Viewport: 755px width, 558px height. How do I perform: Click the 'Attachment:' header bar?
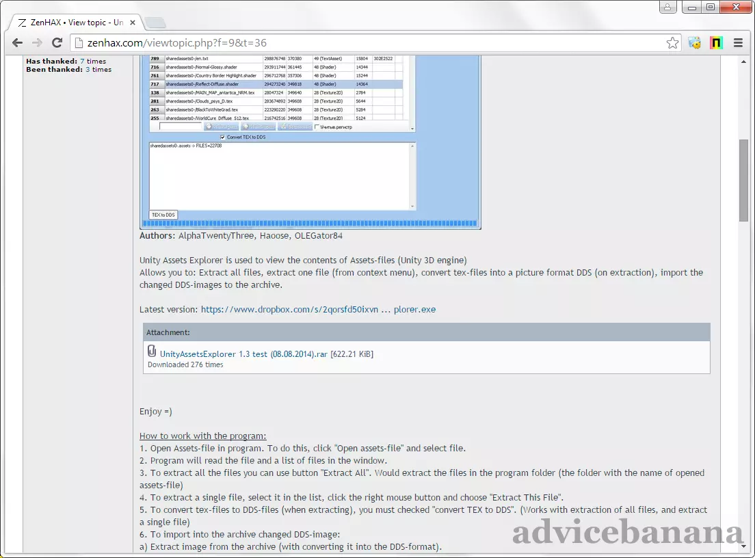point(427,332)
